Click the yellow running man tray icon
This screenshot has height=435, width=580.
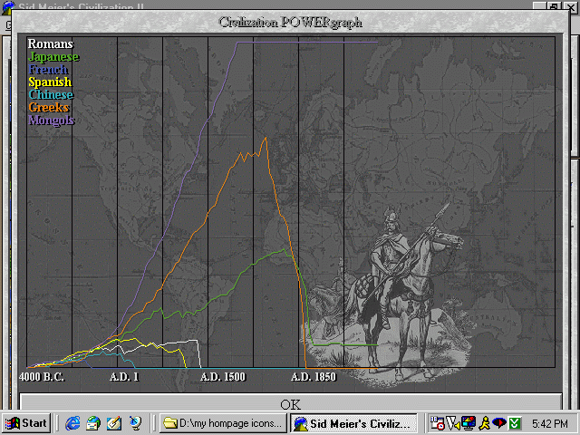click(484, 423)
